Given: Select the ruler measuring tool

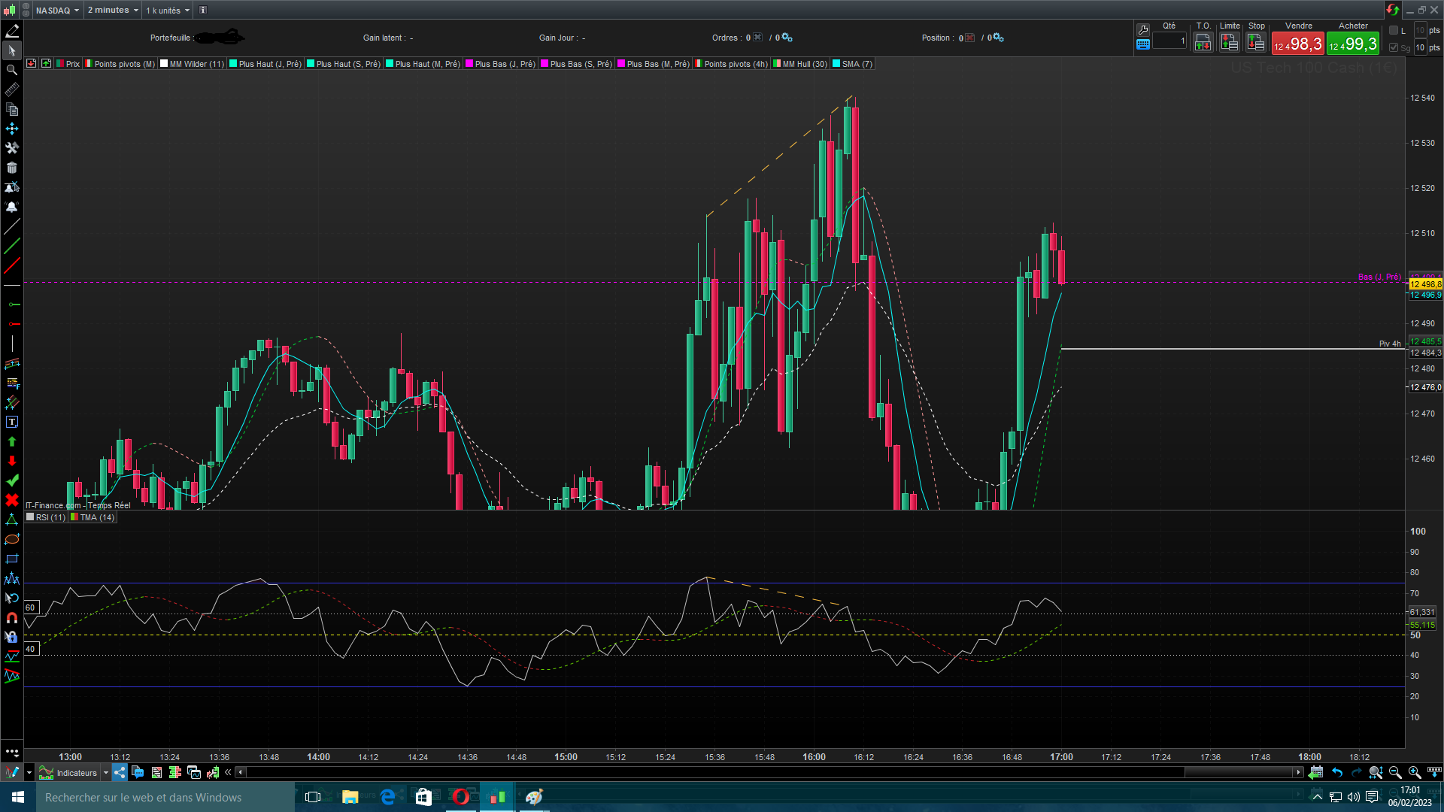Looking at the screenshot, I should tap(12, 89).
